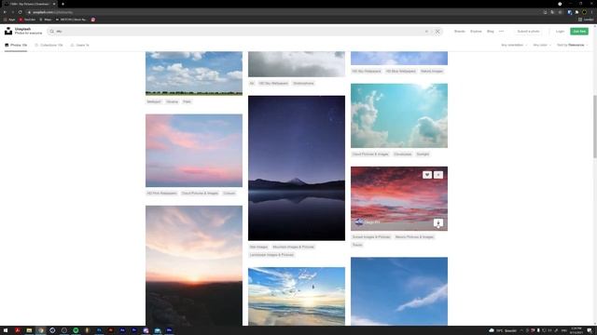Open Windows Start menu
Screen dimensions: 597x335
pyautogui.click(x=6, y=330)
